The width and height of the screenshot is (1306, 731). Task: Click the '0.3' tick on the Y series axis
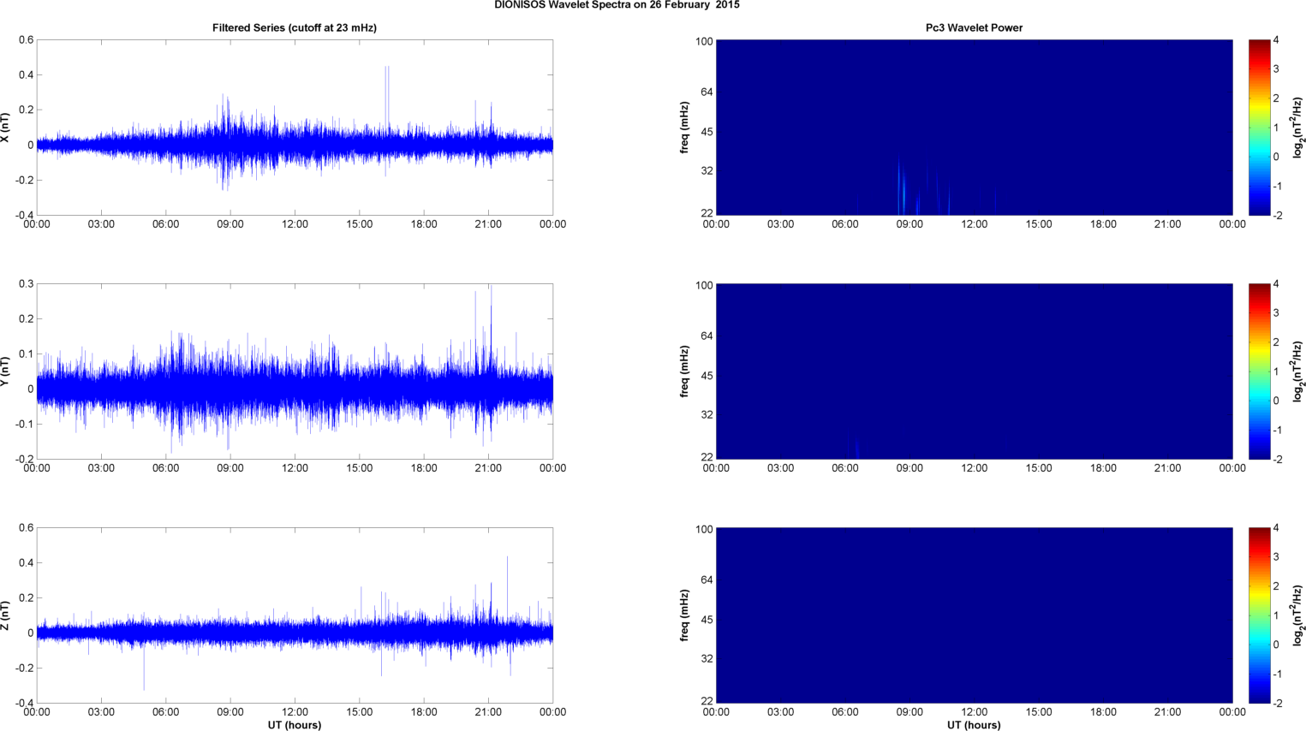[x=27, y=284]
